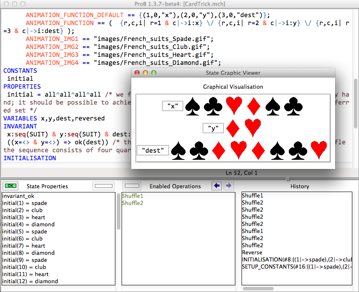The width and height of the screenshot is (359, 292).
Task: Click the forward arrow in Enabled Operations
Action: [x=229, y=186]
